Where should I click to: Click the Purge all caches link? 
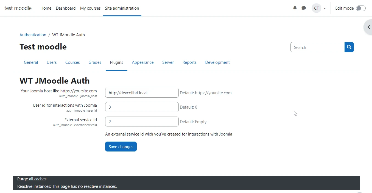[x=32, y=179]
